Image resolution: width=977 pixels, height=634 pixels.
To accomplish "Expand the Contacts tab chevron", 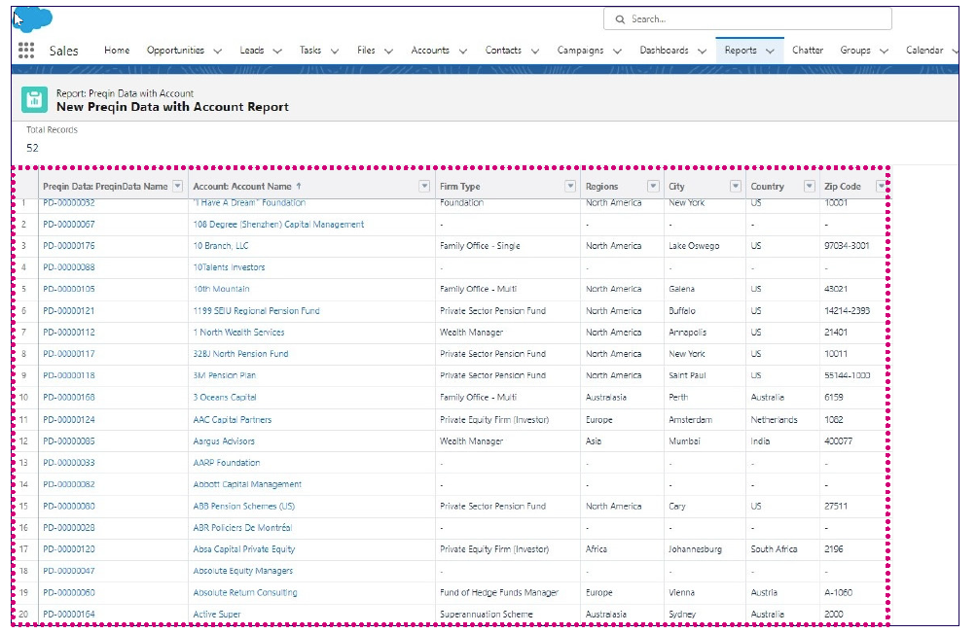I will pos(535,52).
